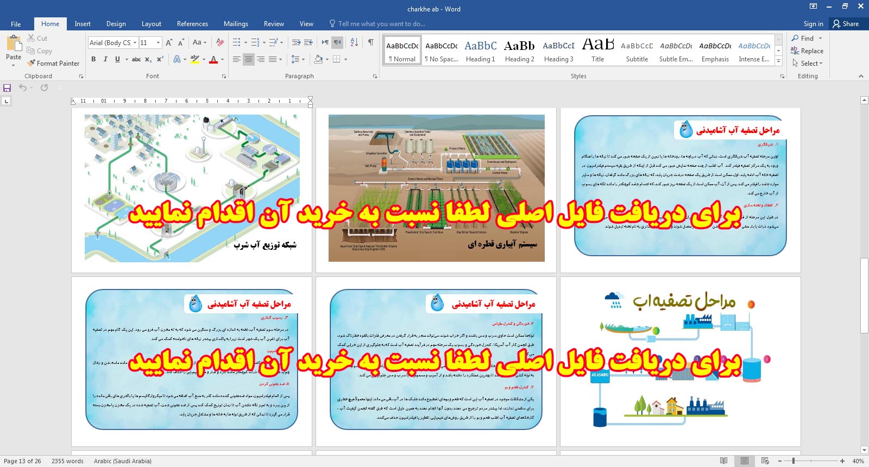869x467 pixels.
Task: Click the Save icon in quick access toolbar
Action: coord(7,88)
